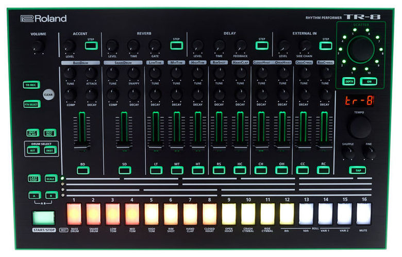Tap step pad 12 (8th roll)
402x257 pixels.
click(x=287, y=214)
